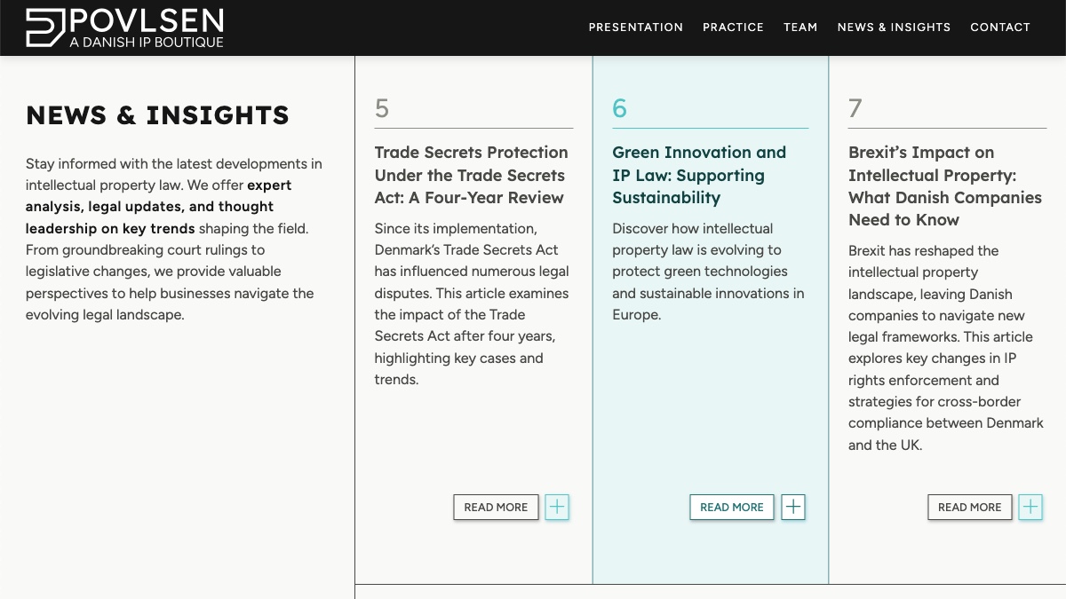Select the highlighted card numbered 6
Image resolution: width=1066 pixels, height=599 pixels.
coord(711,319)
